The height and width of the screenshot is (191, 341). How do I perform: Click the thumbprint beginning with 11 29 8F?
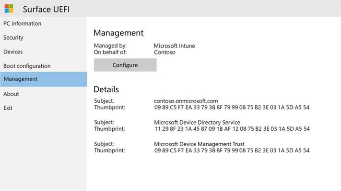click(232, 129)
